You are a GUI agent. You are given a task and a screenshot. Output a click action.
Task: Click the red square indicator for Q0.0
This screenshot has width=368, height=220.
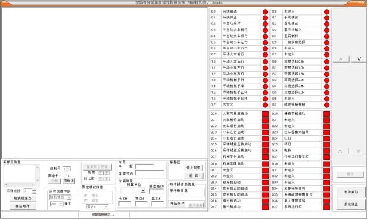[x=265, y=114]
